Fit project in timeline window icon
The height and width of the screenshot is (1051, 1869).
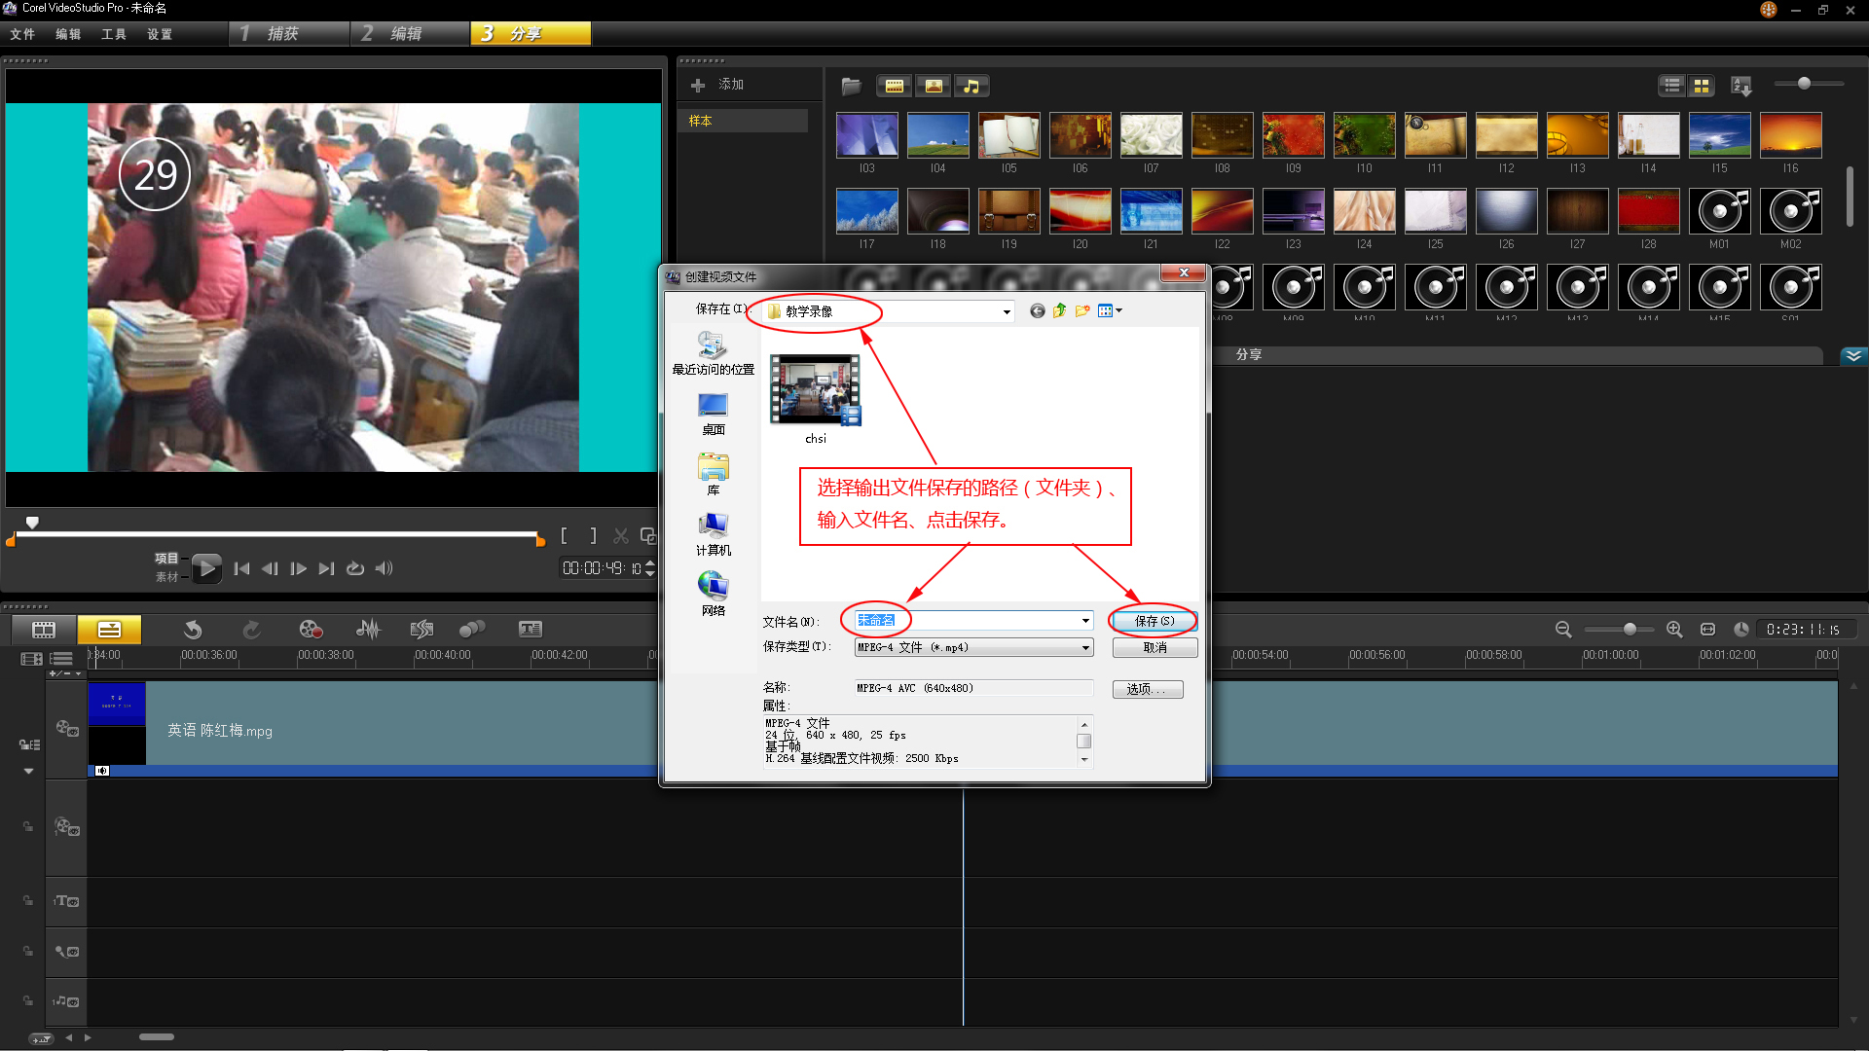(x=1707, y=630)
